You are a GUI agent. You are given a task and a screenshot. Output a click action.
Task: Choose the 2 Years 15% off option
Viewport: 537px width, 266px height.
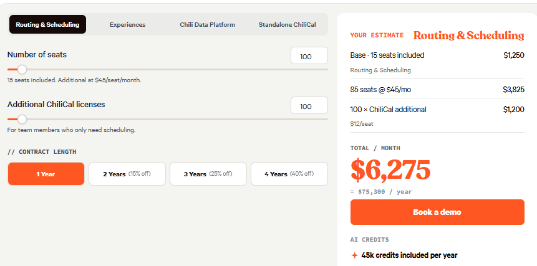(x=127, y=174)
